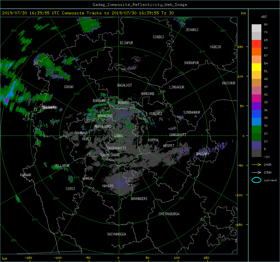Image resolution: width=280 pixels, height=262 pixels.
Task: Click the CHITRADURGA label
Action: 169,214
